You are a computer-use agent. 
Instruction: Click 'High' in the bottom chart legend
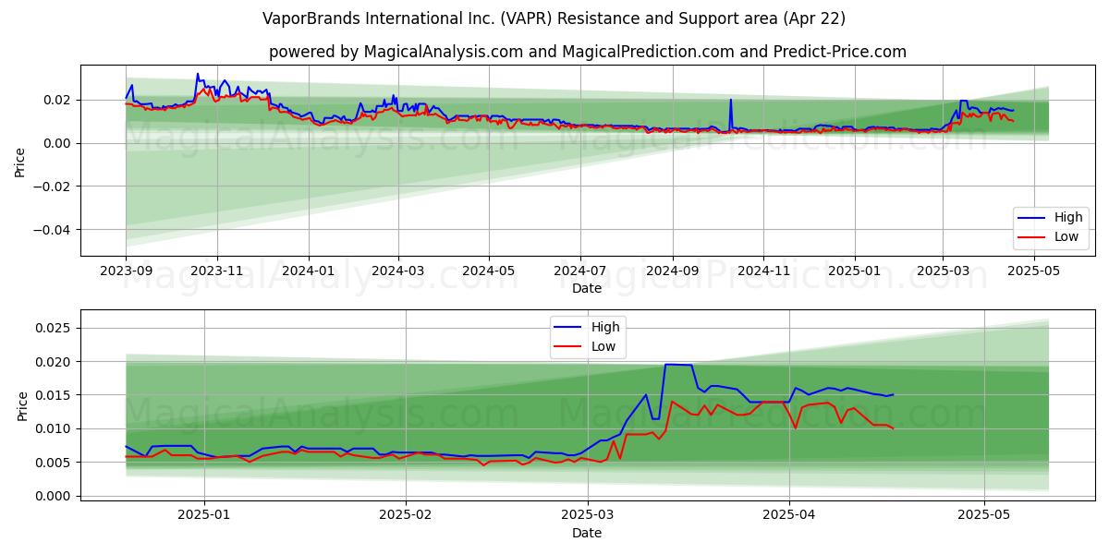(x=606, y=327)
